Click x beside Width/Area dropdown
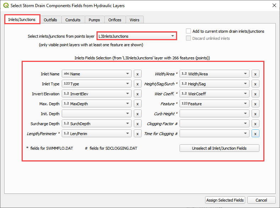Screen dimensions: 280x208 pos(255,74)
